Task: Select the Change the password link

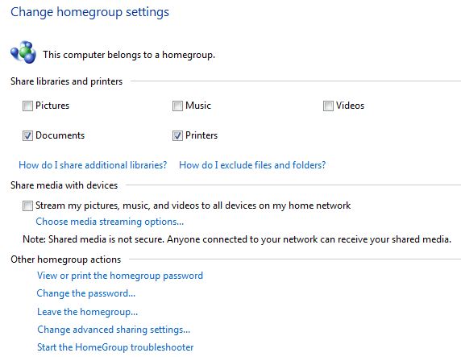Action: point(86,293)
